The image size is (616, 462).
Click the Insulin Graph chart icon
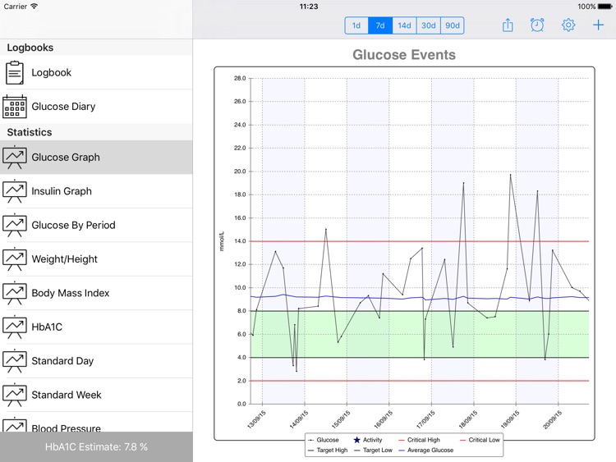(15, 191)
